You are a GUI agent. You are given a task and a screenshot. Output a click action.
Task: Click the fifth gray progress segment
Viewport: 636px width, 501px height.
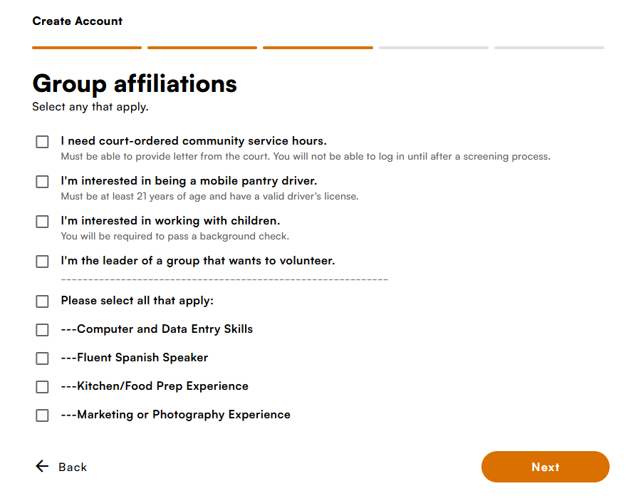549,48
